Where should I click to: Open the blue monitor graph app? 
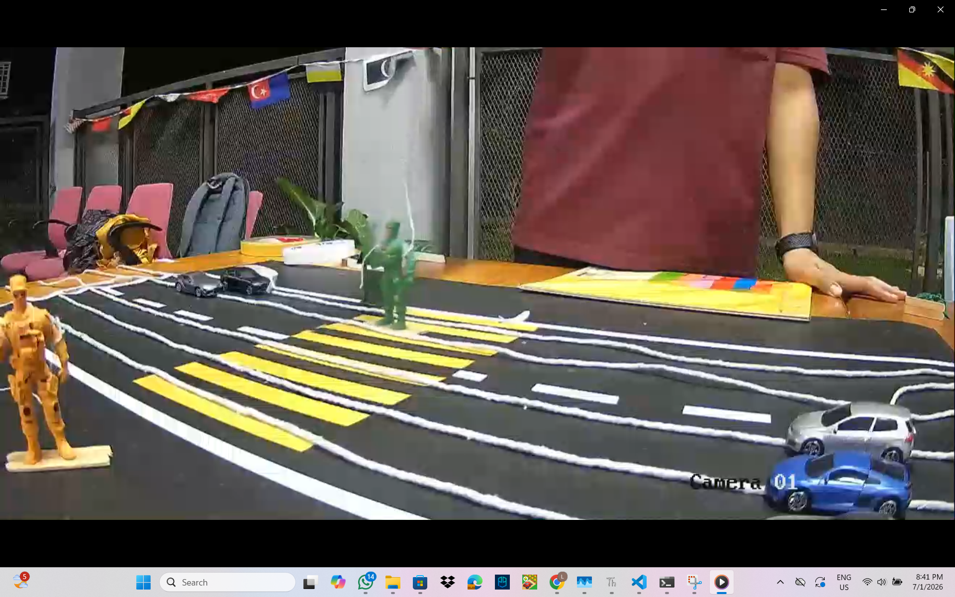[584, 582]
